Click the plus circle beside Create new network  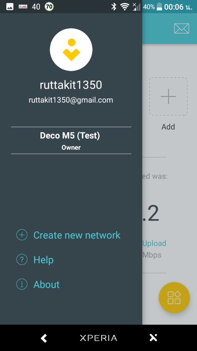point(22,235)
